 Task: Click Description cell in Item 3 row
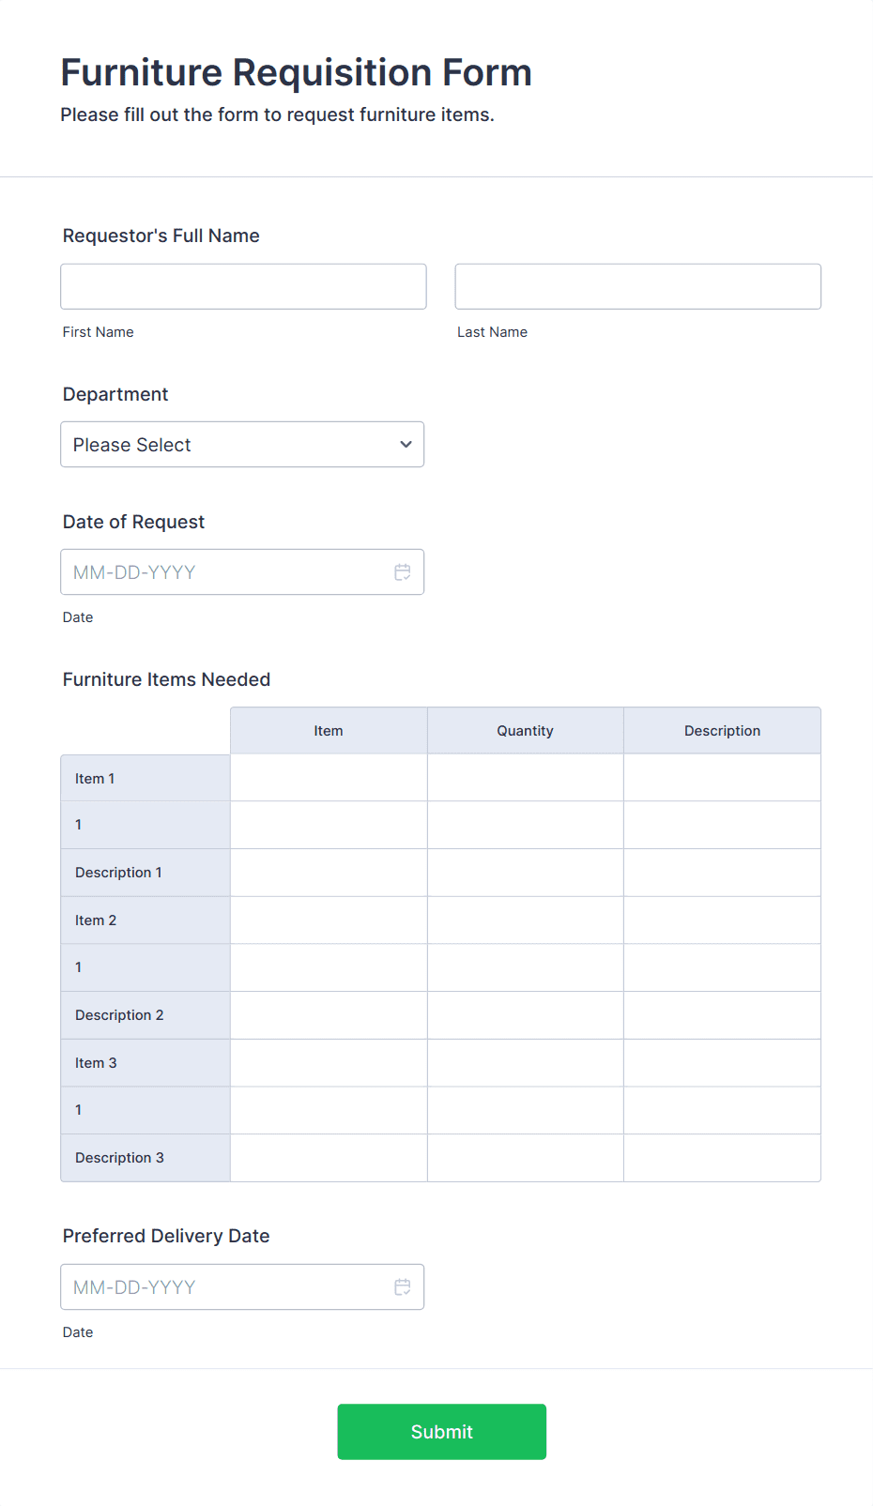coord(722,1063)
